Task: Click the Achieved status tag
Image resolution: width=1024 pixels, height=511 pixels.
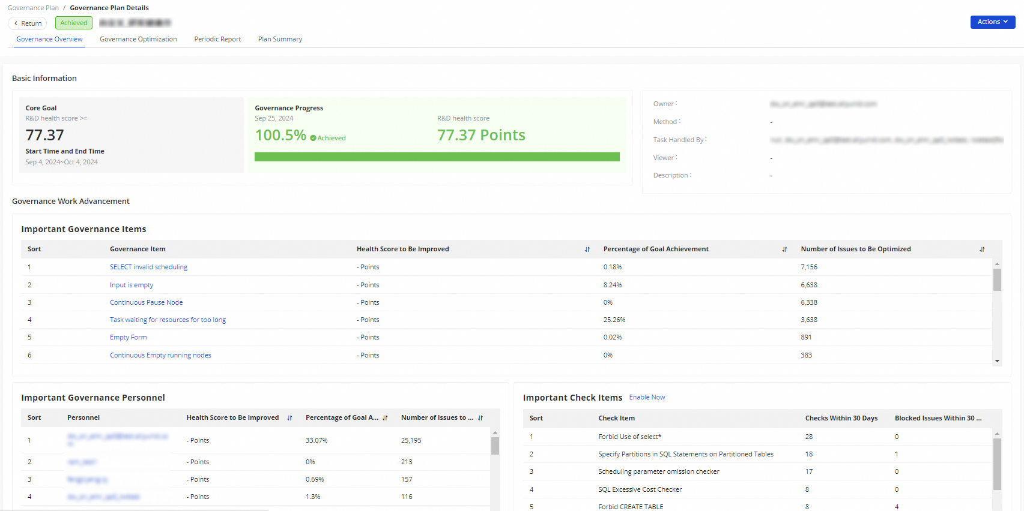Action: 74,23
